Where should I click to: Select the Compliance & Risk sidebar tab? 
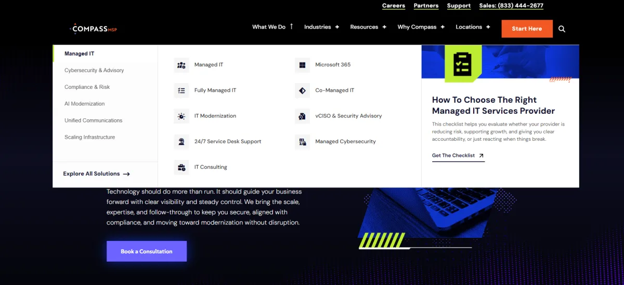pos(105,87)
